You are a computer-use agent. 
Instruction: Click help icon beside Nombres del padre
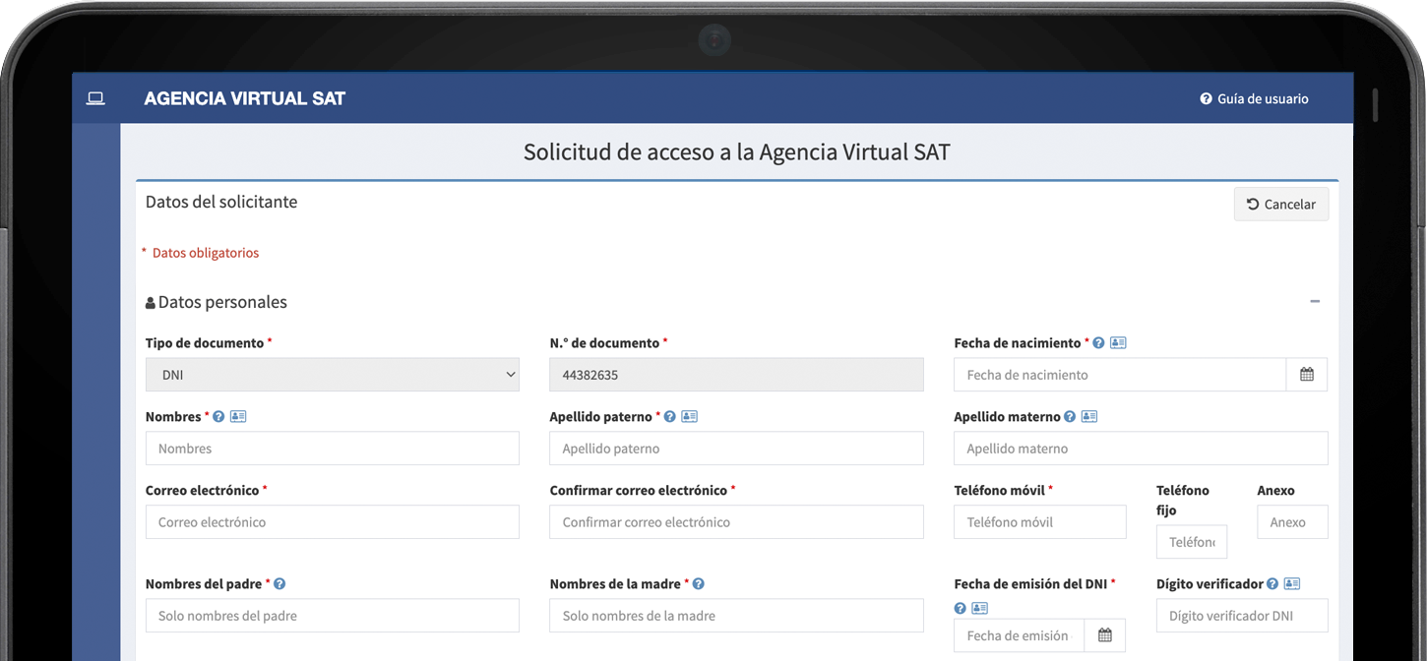coord(279,584)
